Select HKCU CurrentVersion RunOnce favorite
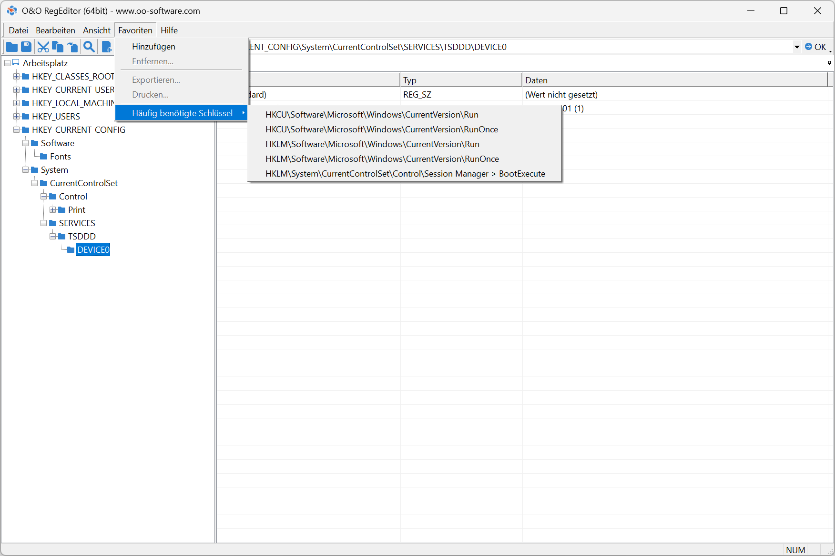 pos(381,129)
